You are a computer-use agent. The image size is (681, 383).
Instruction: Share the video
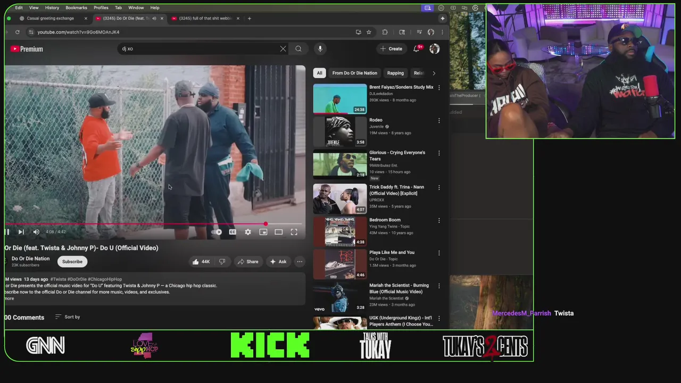(248, 262)
